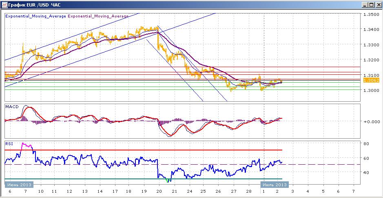Click the MACD +0.000 zero level label
The width and height of the screenshot is (383, 198).
point(371,122)
